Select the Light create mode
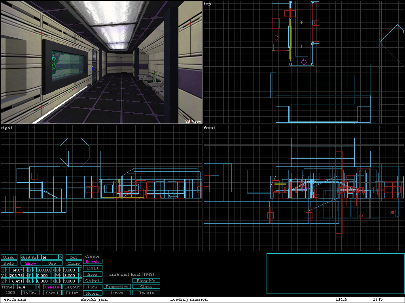Screen dimensions: 405x303 pyautogui.click(x=92, y=268)
